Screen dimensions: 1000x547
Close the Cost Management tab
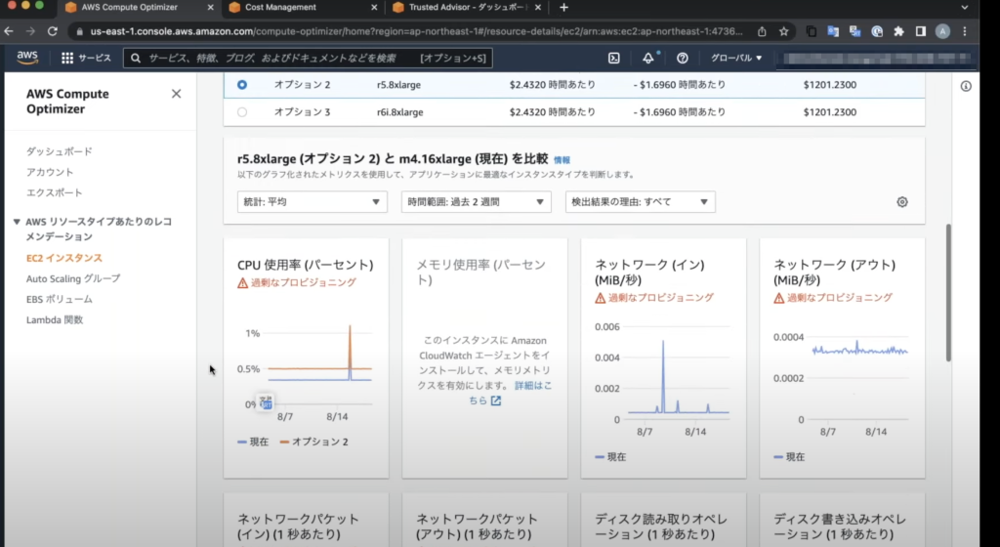coord(374,8)
